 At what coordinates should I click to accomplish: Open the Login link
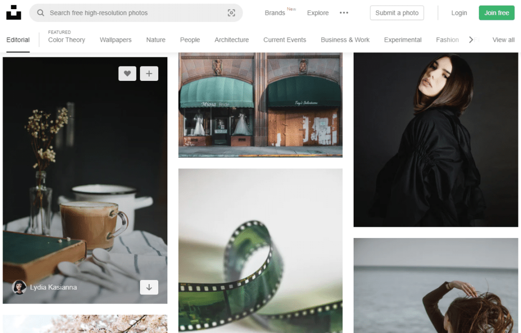(459, 13)
